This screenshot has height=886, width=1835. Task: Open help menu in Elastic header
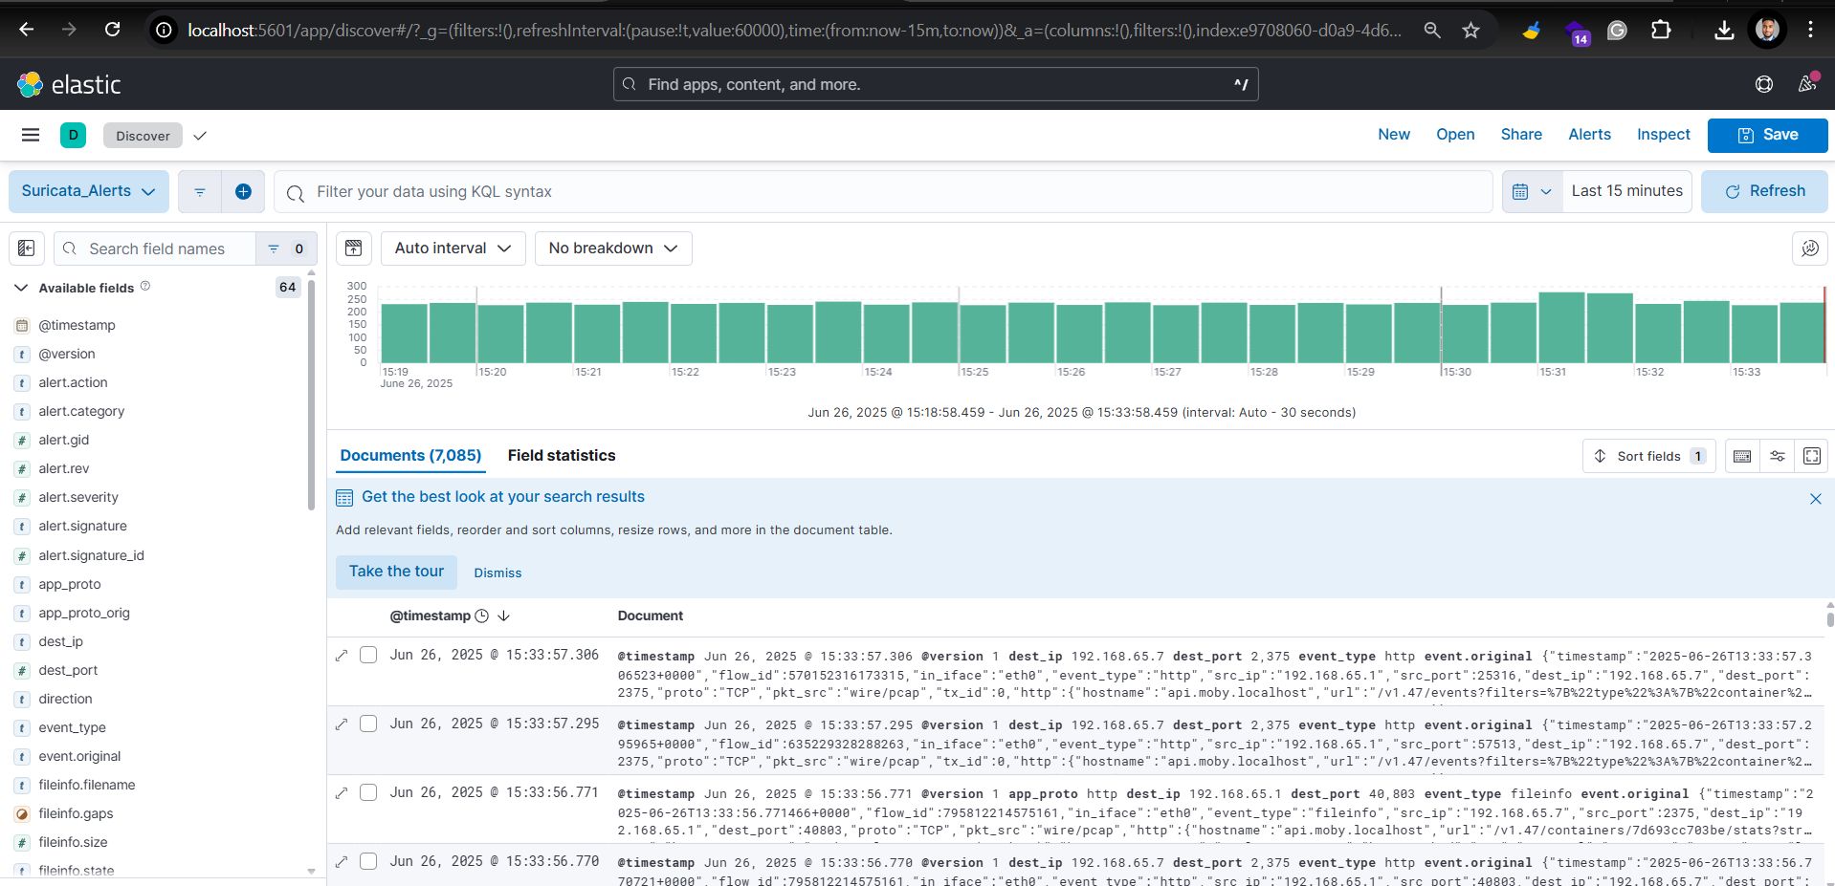coord(1763,84)
